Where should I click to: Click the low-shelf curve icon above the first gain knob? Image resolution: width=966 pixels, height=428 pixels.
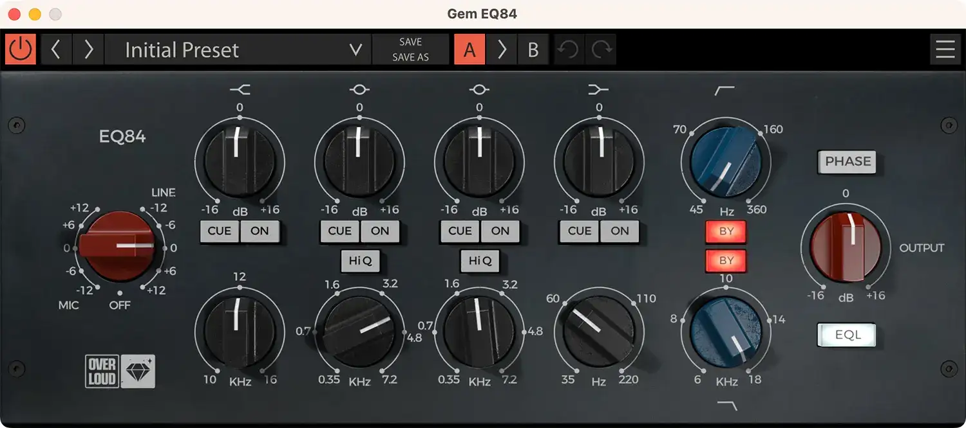(240, 89)
